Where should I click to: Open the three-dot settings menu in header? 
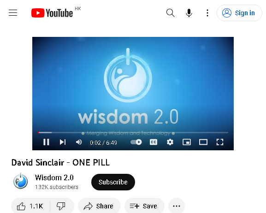(207, 13)
